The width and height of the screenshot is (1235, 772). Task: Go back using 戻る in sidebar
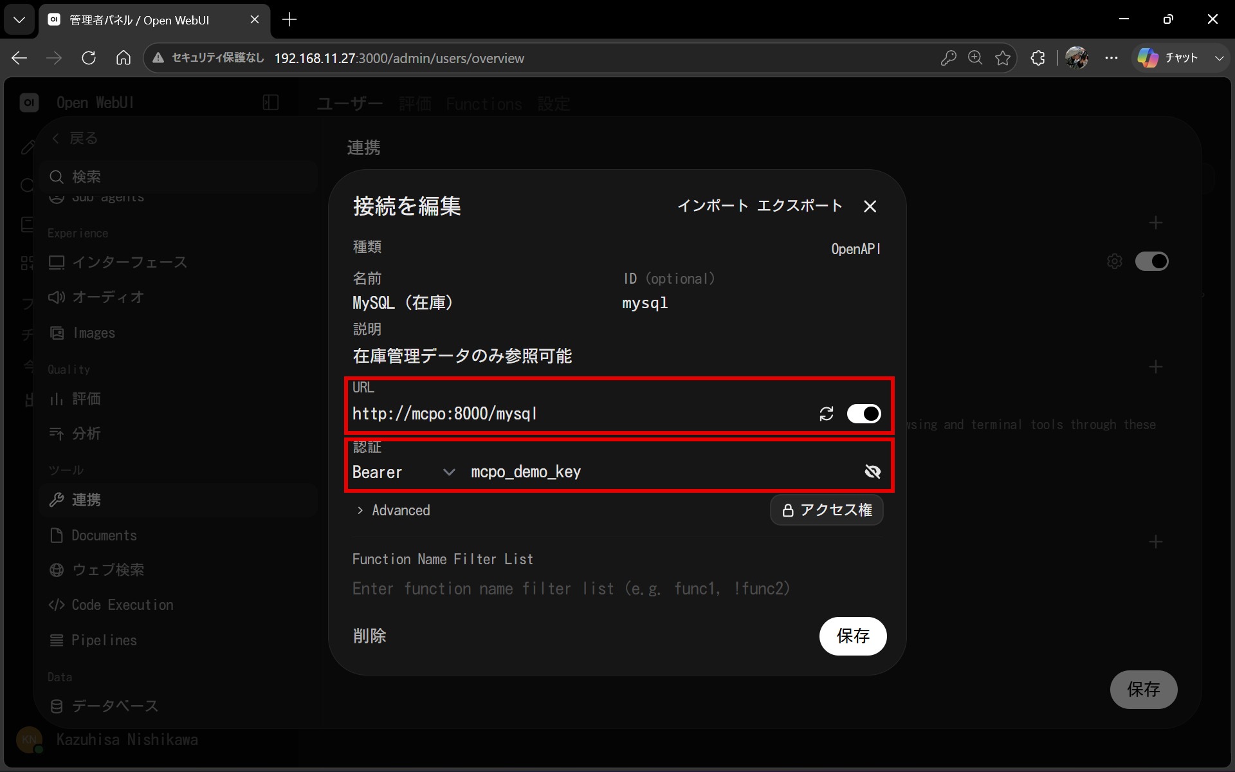pos(75,138)
